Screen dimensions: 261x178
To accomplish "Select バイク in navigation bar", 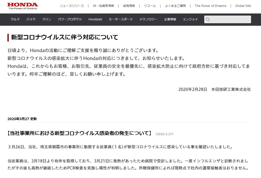I will tap(31, 19).
